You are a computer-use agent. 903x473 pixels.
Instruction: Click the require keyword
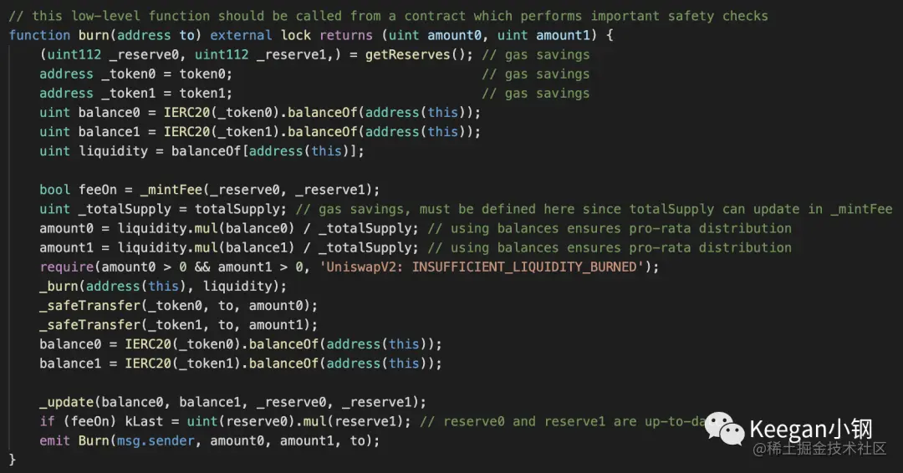pos(67,267)
